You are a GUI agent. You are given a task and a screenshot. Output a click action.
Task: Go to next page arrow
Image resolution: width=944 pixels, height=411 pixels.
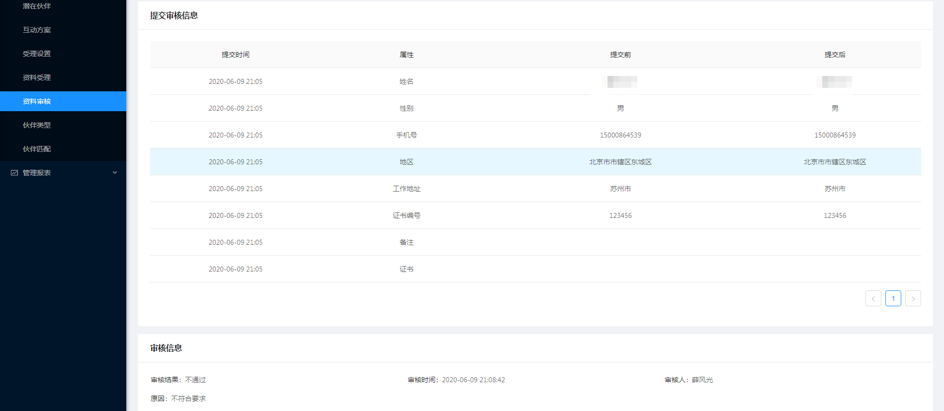[x=913, y=298]
